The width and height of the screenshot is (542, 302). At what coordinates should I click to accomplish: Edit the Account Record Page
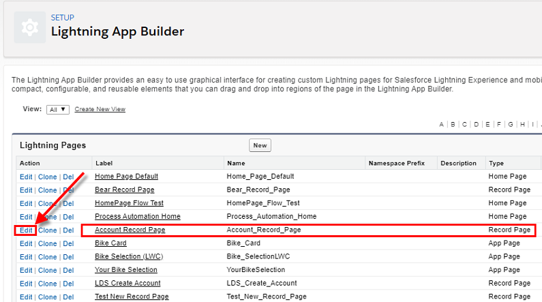26,230
